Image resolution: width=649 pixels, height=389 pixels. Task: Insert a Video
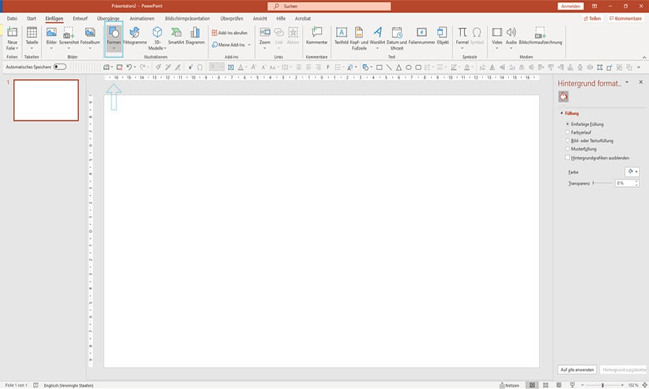(497, 38)
